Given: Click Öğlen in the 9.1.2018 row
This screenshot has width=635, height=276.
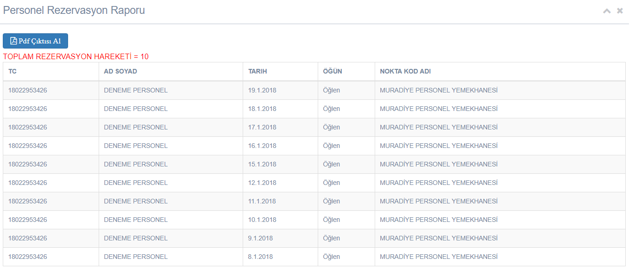Looking at the screenshot, I should click(x=331, y=238).
